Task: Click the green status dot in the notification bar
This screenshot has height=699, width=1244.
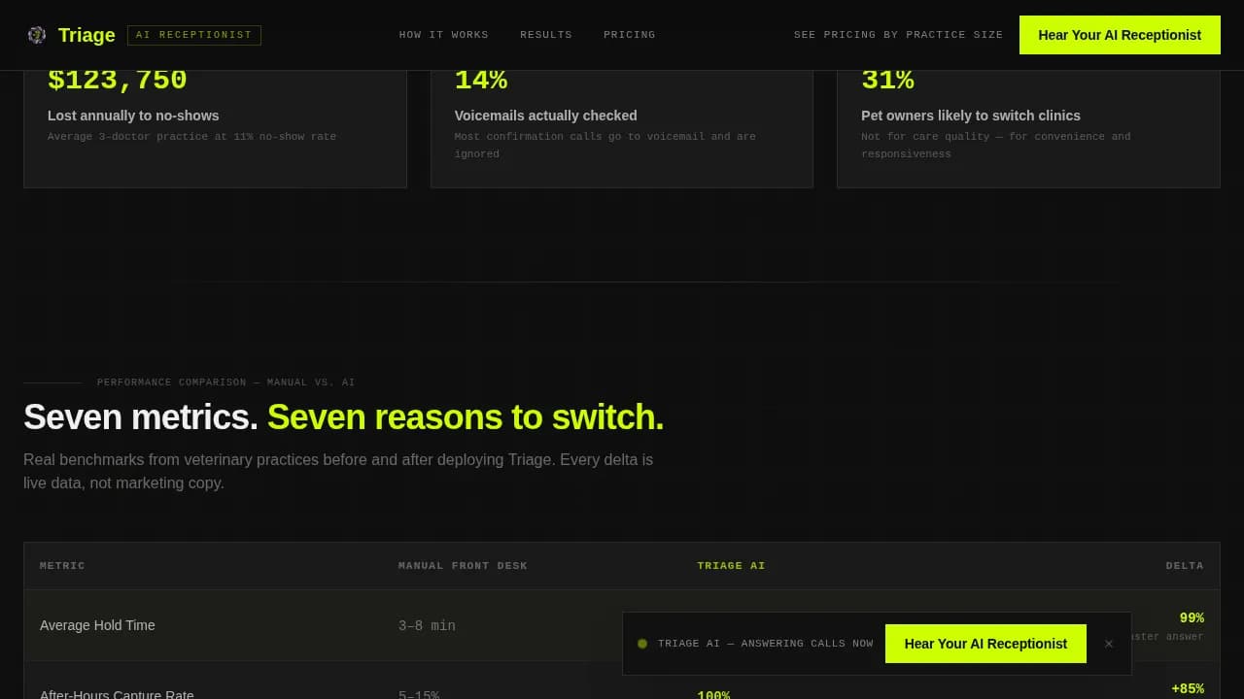Action: point(642,644)
